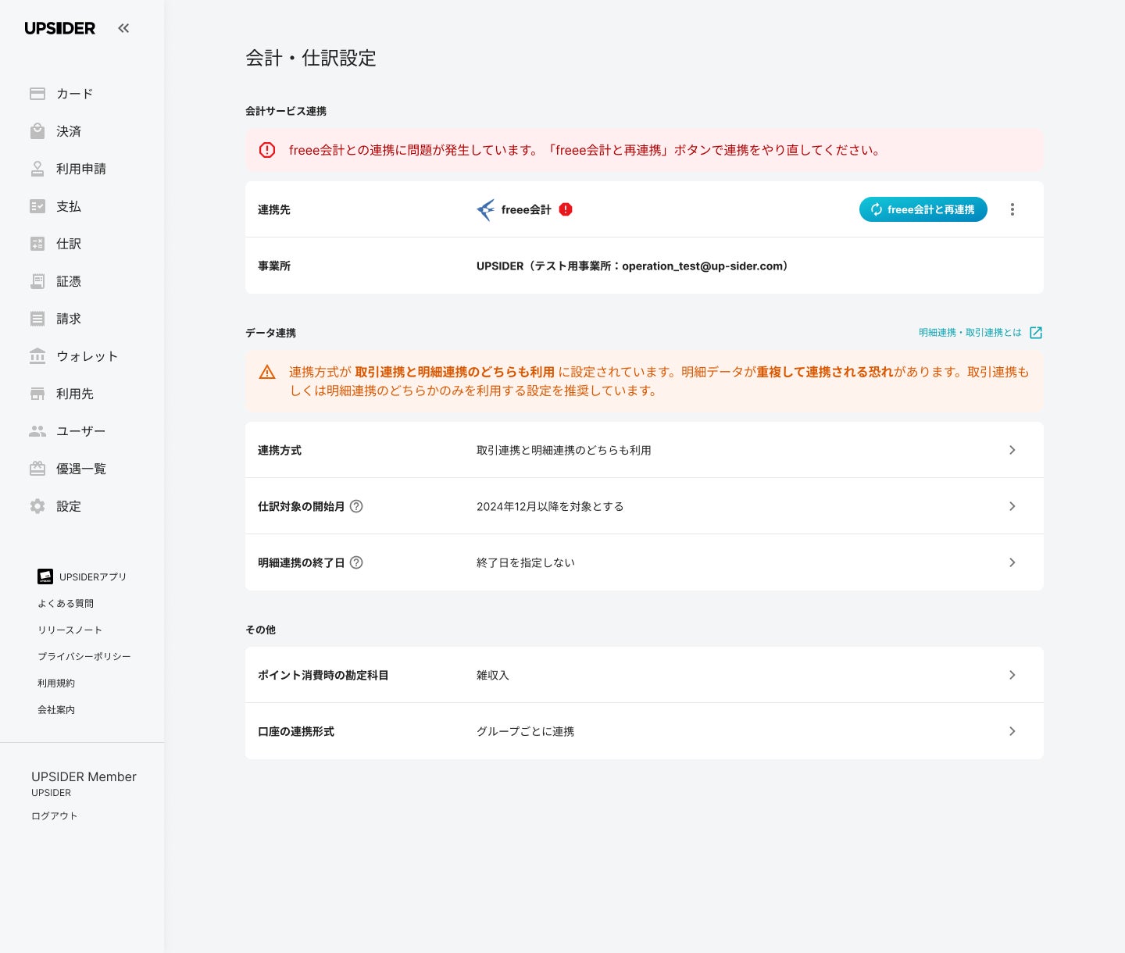
Task: Click the UPSIDER logo
Action: (x=60, y=28)
